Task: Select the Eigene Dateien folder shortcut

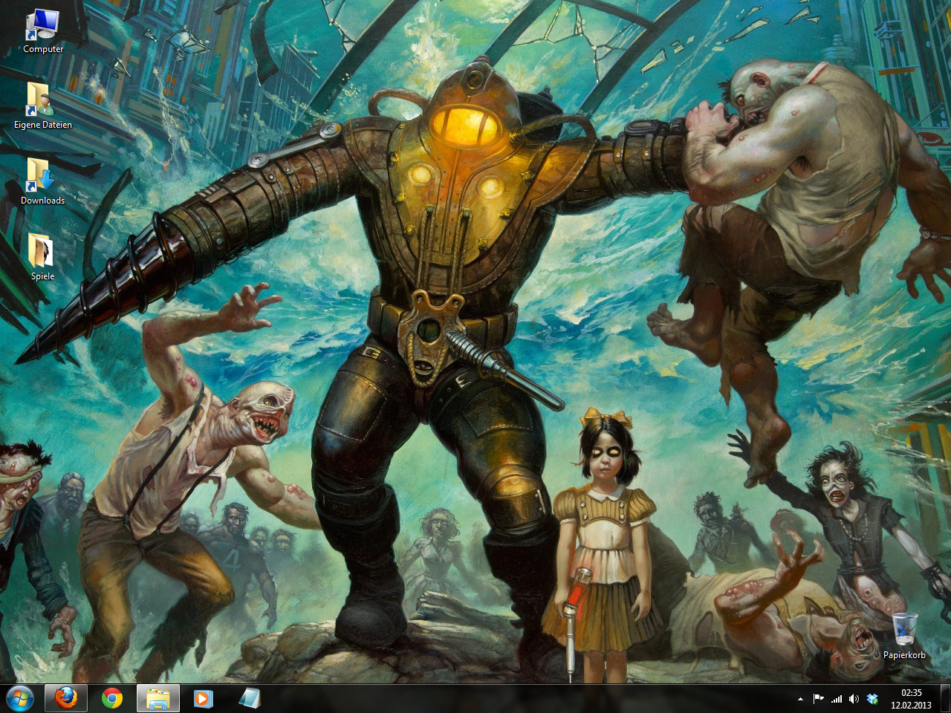Action: coord(42,101)
